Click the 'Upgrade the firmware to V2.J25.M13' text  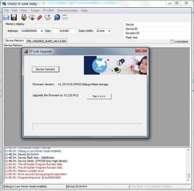(56, 95)
